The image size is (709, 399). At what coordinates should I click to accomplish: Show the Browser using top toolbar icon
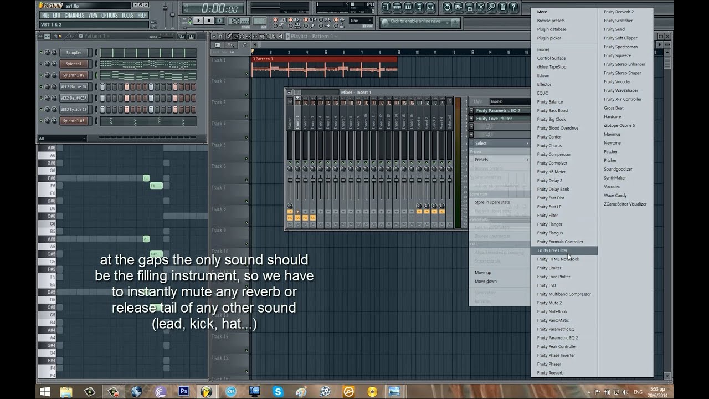point(419,7)
